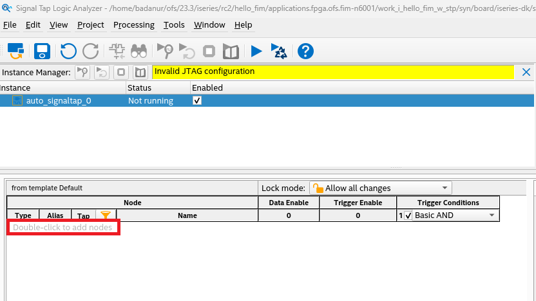Uncheck Enabled checkbox for auto_signaltap_0
The width and height of the screenshot is (536, 301).
(x=197, y=100)
